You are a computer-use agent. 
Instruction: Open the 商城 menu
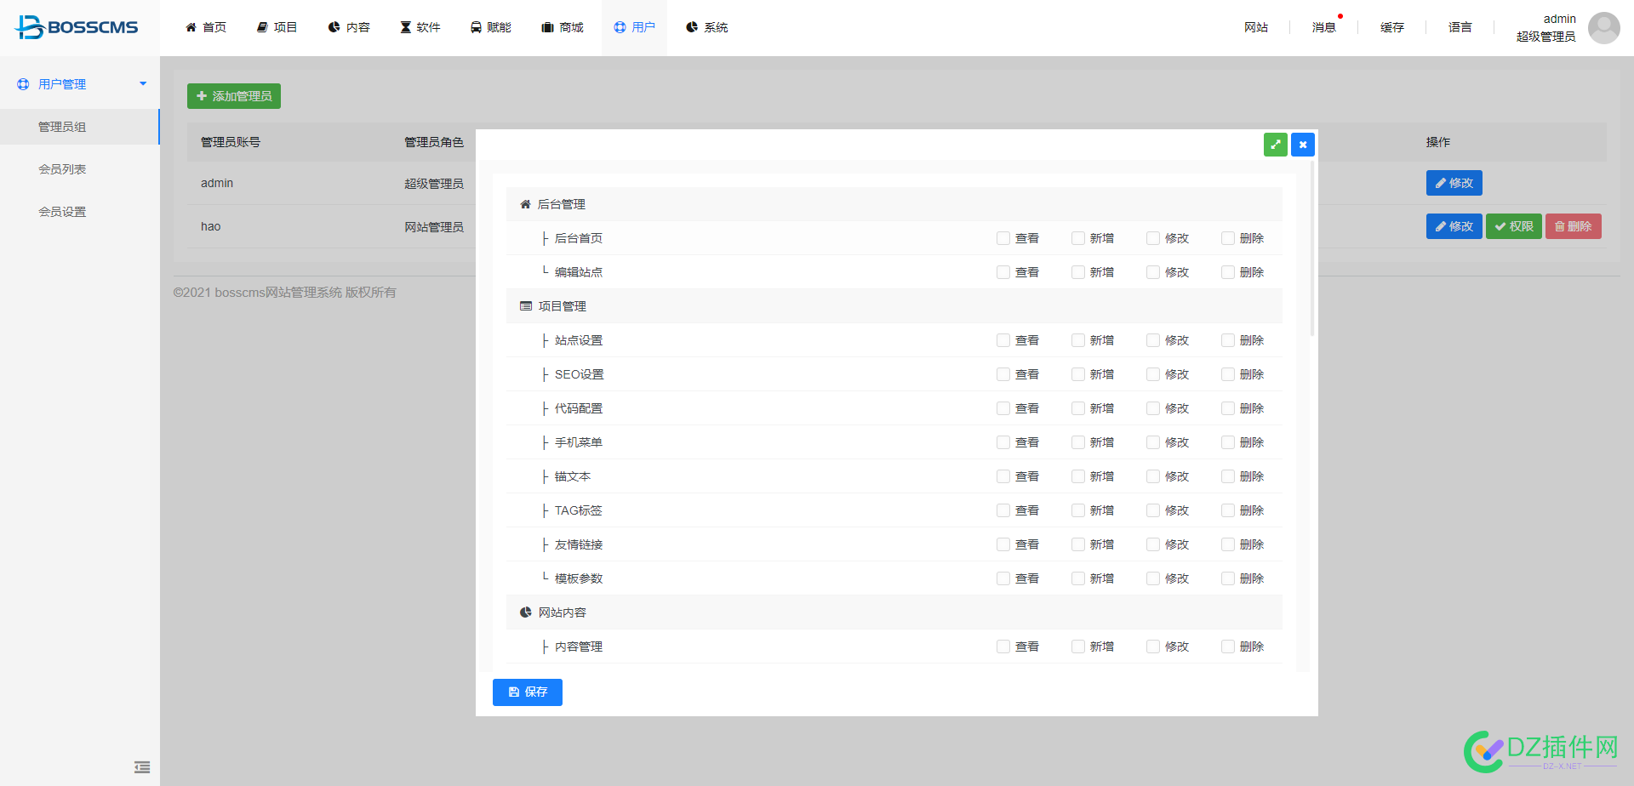[x=563, y=27]
